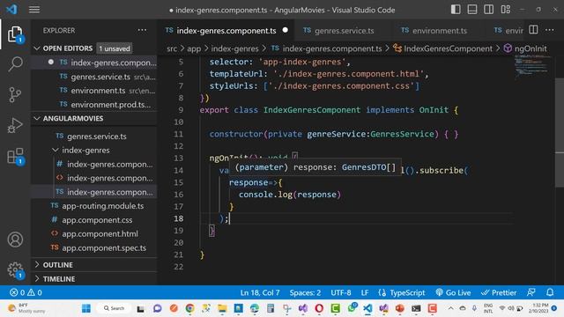Screen dimensions: 564x317
Task: Click the editor minimap
Action: click(x=532, y=67)
